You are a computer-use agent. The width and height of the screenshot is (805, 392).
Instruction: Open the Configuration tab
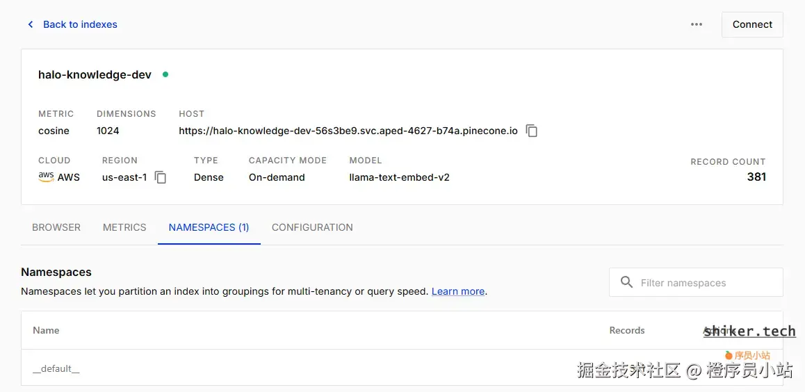(x=312, y=227)
